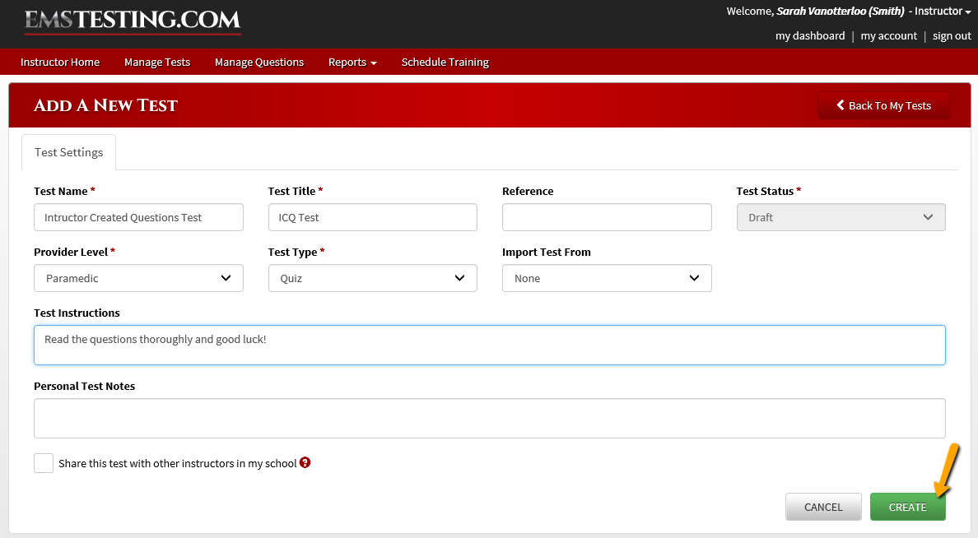
Task: Click the 'Sarah Vanotterloo (Smith)' welcome name
Action: [x=841, y=12]
